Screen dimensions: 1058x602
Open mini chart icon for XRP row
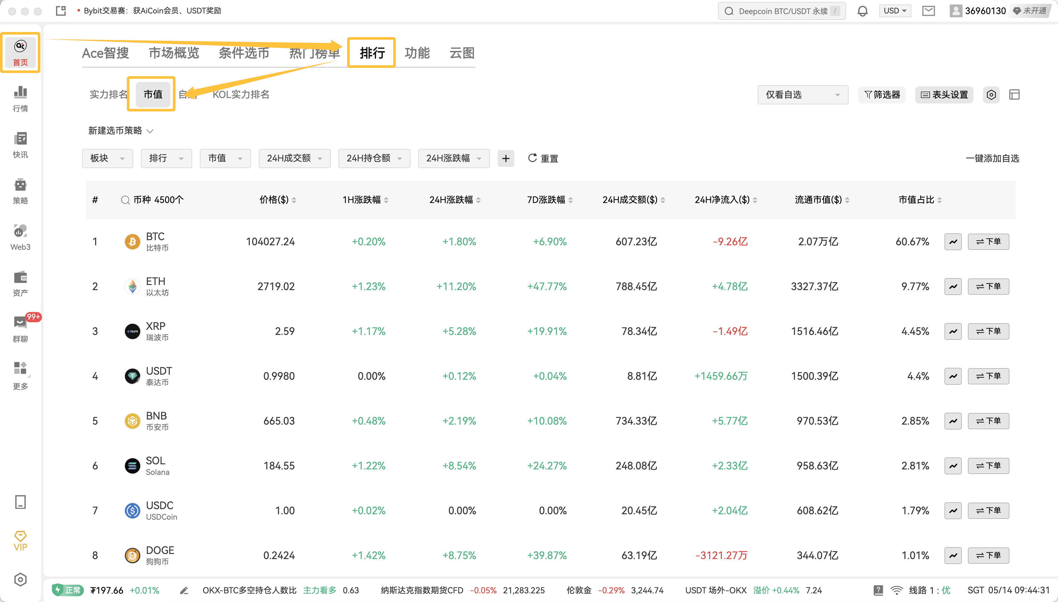tap(953, 331)
